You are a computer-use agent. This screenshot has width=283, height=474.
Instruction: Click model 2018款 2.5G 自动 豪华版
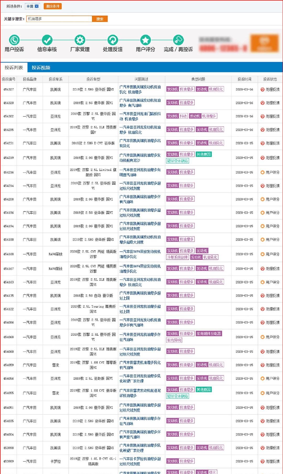pyautogui.click(x=93, y=295)
